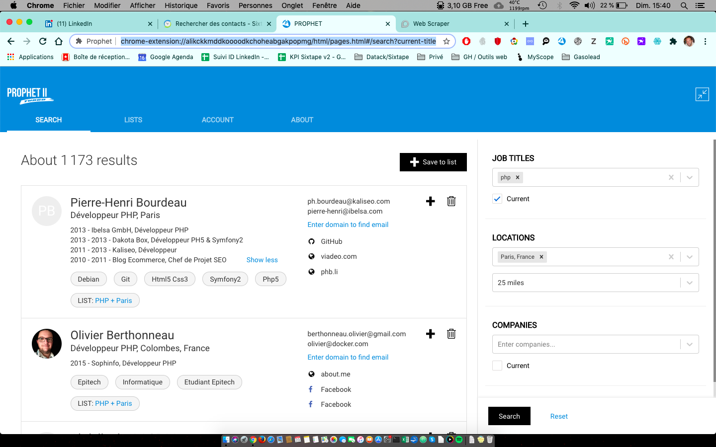Screen dimensions: 716x447
Task: Expand the Job Titles dropdown arrow
Action: tap(690, 177)
